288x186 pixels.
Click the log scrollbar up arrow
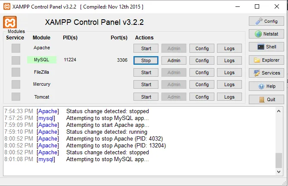tap(279, 111)
